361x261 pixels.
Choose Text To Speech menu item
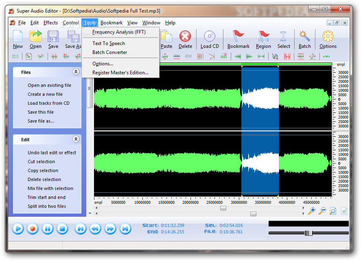120,43
